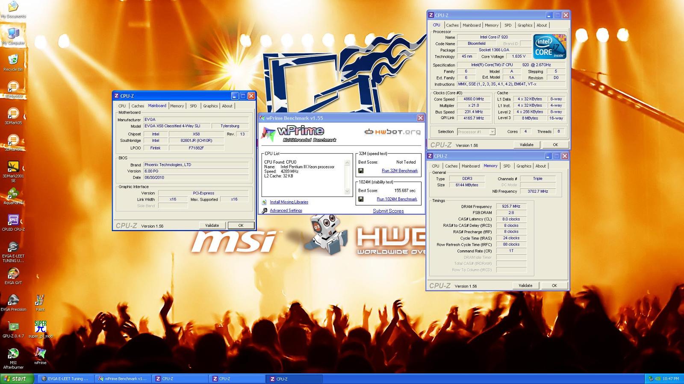Open Install Missing Libraries link
This screenshot has height=384, width=684.
[x=289, y=202]
